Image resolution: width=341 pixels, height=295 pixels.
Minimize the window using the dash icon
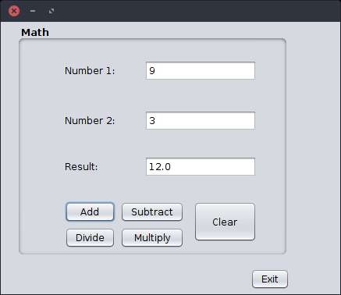tap(33, 11)
